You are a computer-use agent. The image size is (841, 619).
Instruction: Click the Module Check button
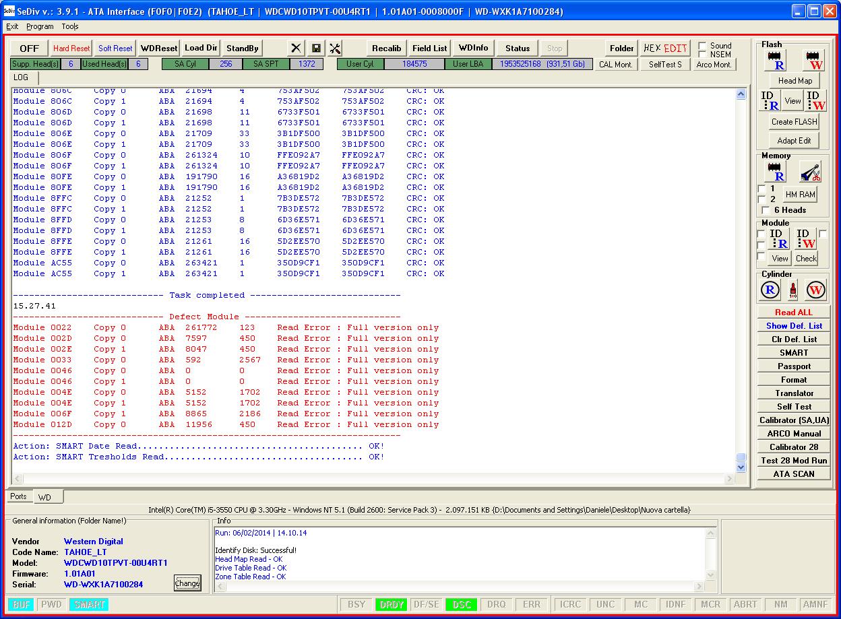(806, 258)
